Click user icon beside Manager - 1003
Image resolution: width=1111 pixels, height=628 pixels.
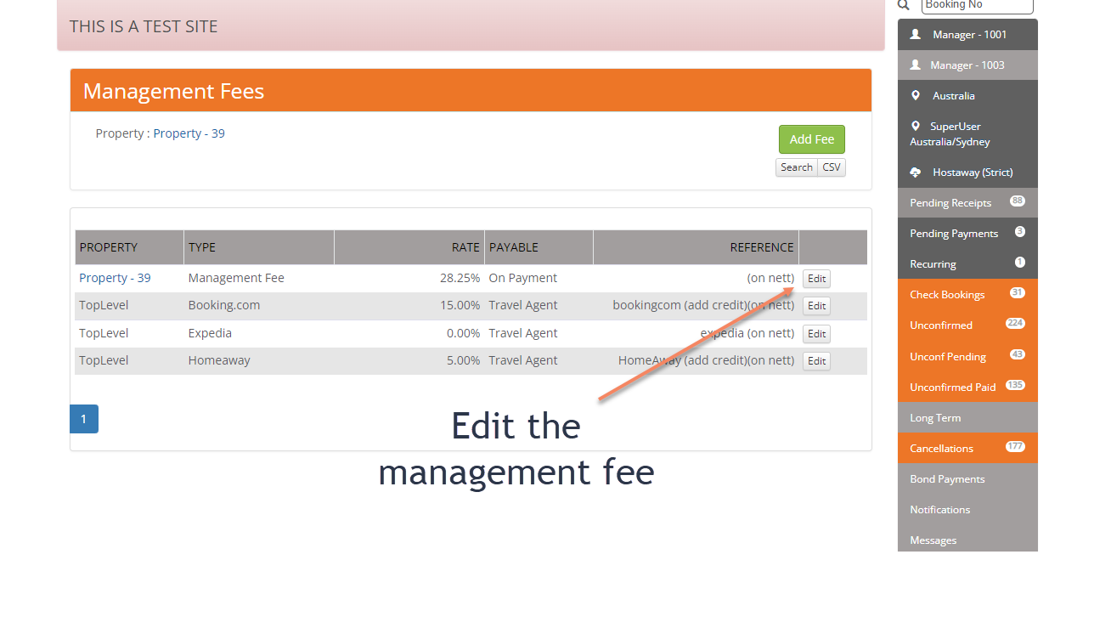click(x=915, y=65)
